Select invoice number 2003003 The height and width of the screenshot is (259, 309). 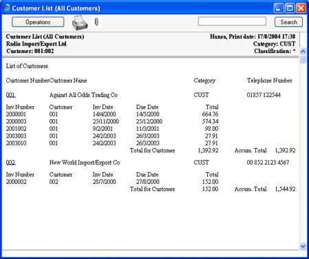tap(16, 136)
